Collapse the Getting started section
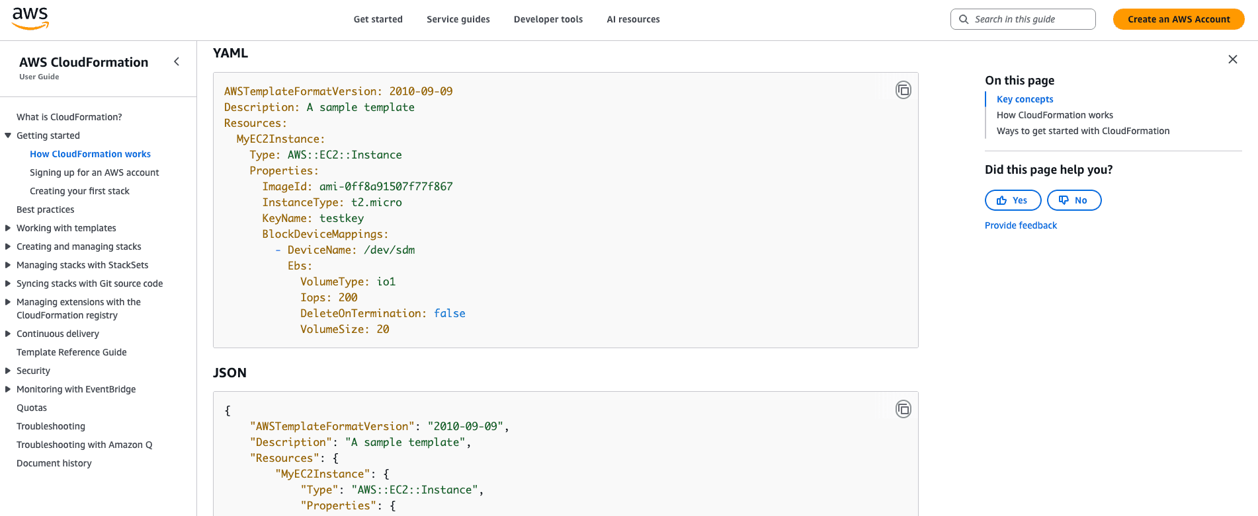 pos(8,135)
